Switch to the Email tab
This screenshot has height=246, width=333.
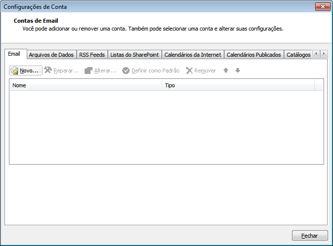pos(14,54)
